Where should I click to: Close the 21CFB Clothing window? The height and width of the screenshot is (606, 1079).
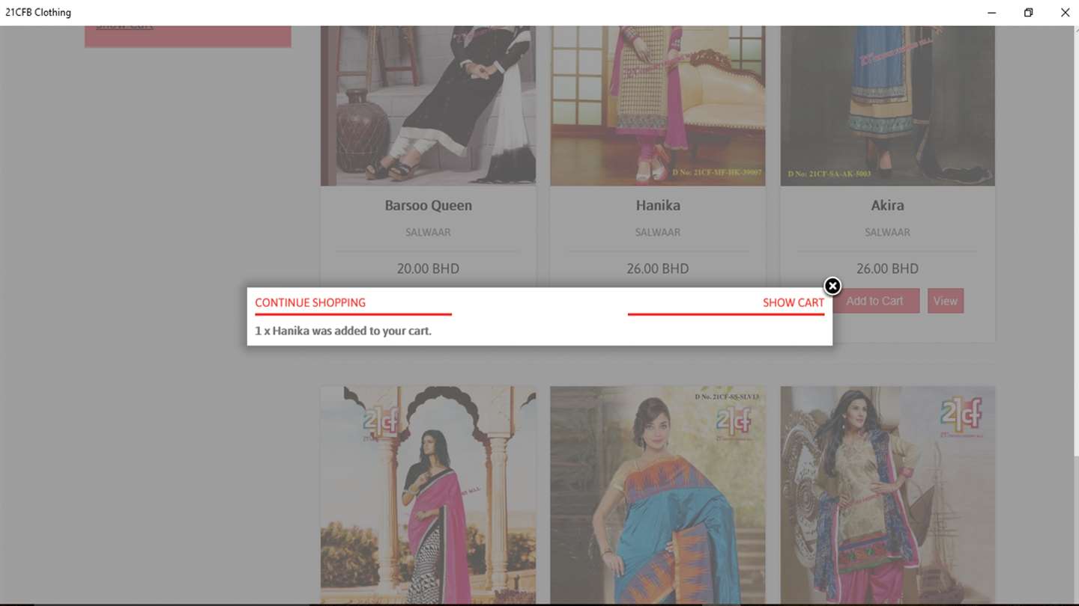[1065, 13]
